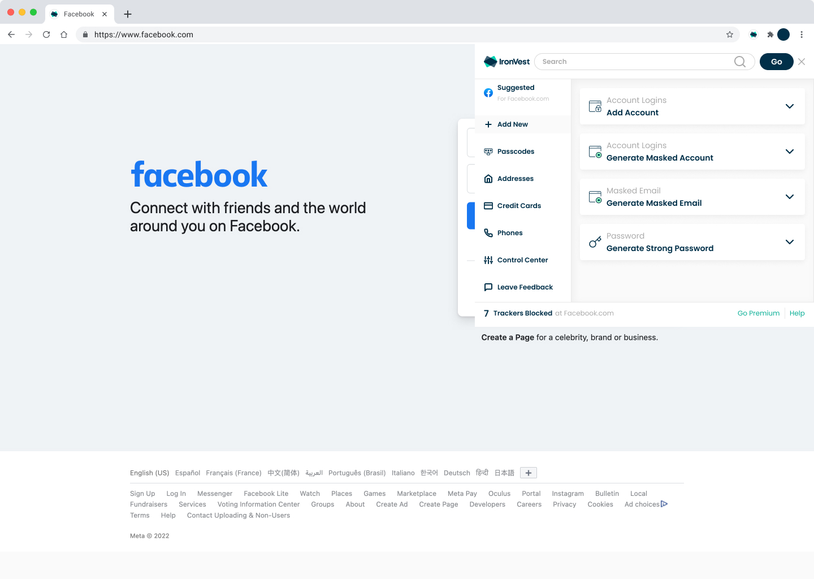Screen dimensions: 814x579
Task: Click the IronVest logo in the panel
Action: (x=507, y=62)
